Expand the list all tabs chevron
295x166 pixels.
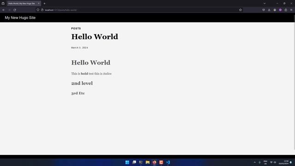(x=265, y=3)
